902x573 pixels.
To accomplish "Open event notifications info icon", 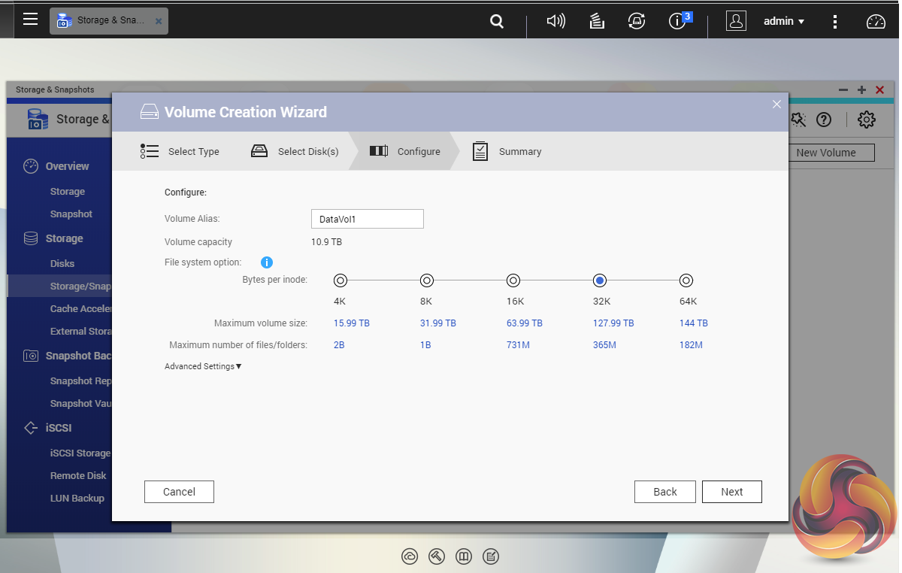I will [x=677, y=21].
